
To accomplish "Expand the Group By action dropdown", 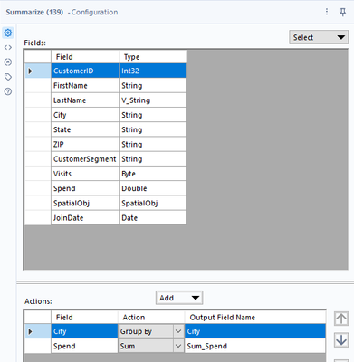I will click(x=178, y=331).
